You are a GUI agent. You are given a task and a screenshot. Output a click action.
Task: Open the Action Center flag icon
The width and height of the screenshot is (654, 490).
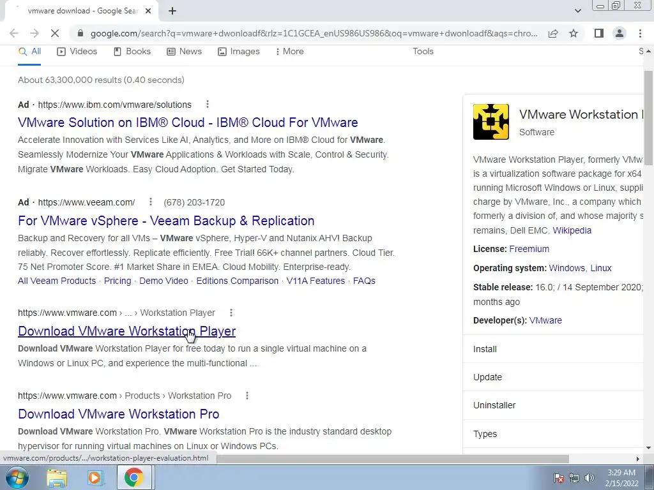click(559, 478)
